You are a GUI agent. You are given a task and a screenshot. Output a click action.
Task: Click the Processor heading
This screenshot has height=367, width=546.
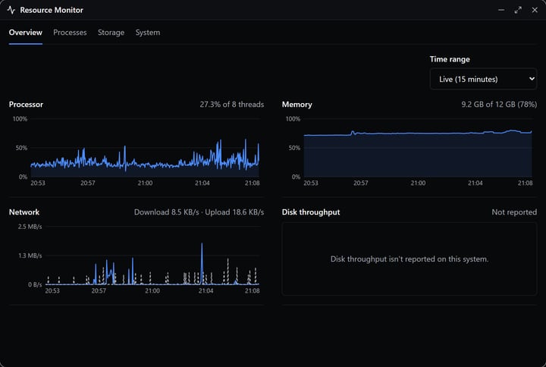click(26, 105)
